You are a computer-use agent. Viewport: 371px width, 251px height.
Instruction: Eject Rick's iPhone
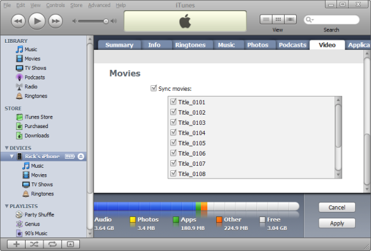click(81, 156)
